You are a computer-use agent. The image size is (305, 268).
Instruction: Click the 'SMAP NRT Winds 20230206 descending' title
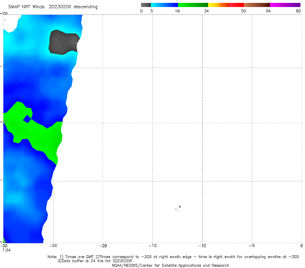tap(53, 7)
